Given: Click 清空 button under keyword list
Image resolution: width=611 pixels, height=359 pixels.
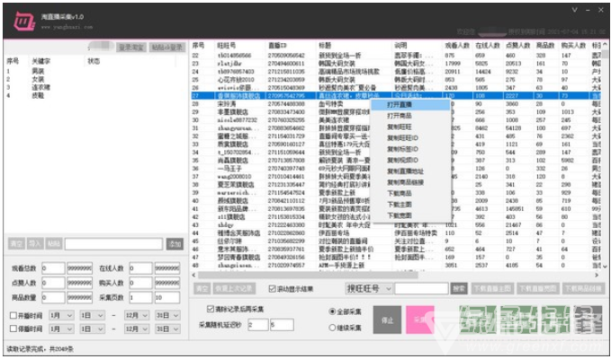Looking at the screenshot, I should [16, 244].
